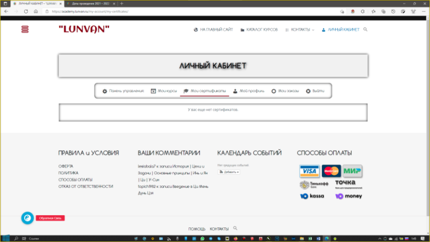Switch to Даты проведения 2021-2022 browser tab
This screenshot has height=242, width=430.
coord(91,3)
